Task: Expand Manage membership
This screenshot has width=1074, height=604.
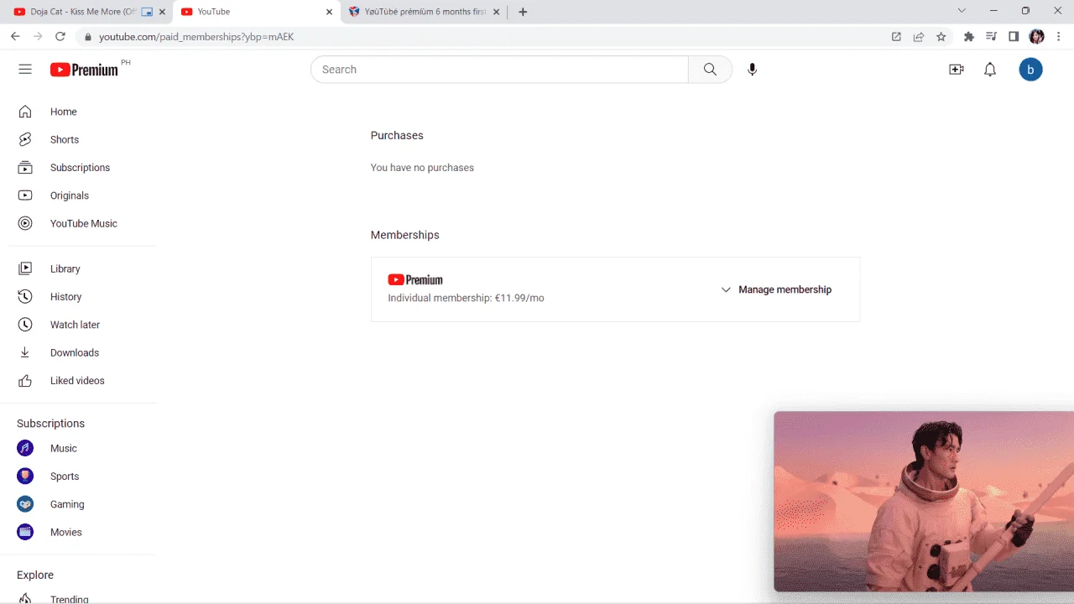Action: 776,289
